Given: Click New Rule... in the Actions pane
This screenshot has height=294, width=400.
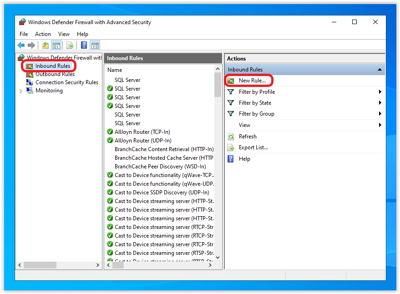Looking at the screenshot, I should point(252,81).
